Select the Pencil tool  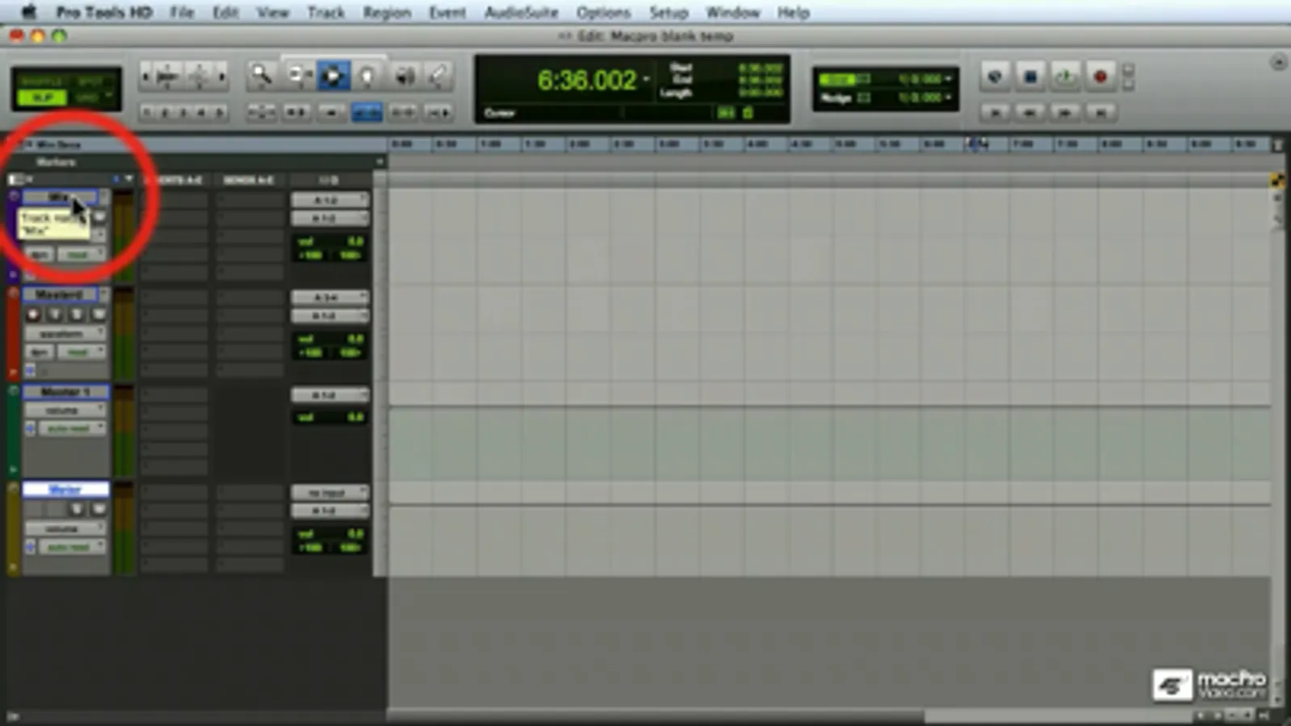point(438,76)
